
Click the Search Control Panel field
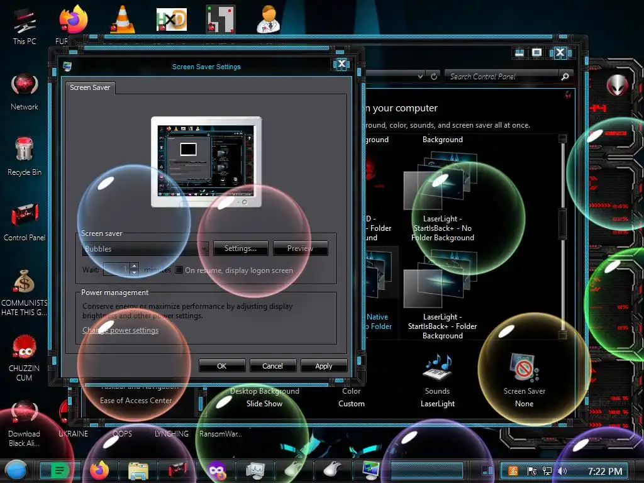504,76
